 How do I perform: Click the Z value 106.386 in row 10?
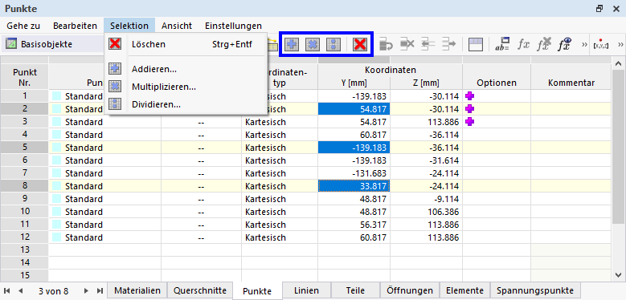[426, 212]
